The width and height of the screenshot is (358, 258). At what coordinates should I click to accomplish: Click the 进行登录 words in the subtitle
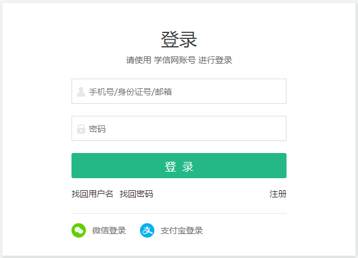[215, 60]
